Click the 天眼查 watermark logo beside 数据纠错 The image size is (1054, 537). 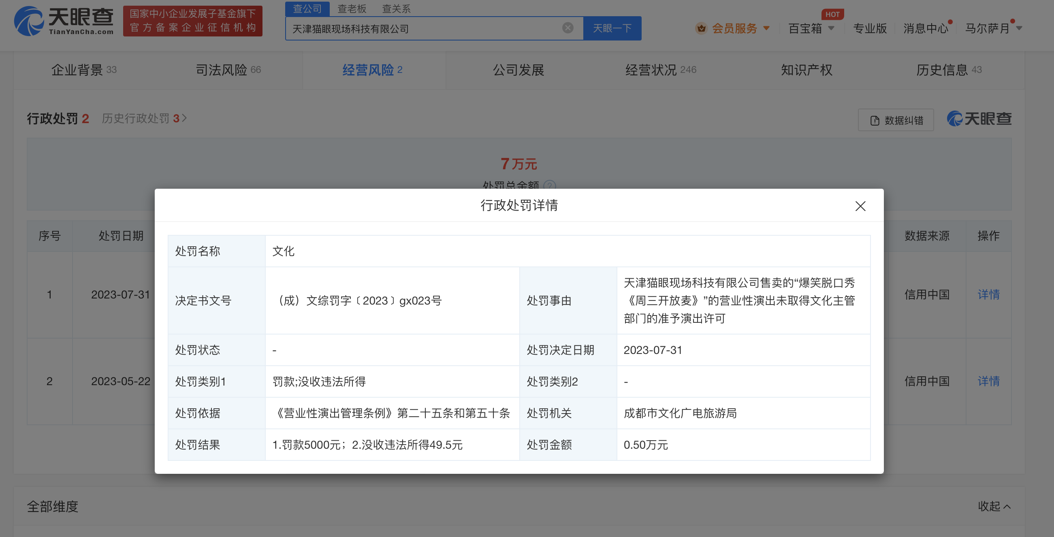[979, 119]
